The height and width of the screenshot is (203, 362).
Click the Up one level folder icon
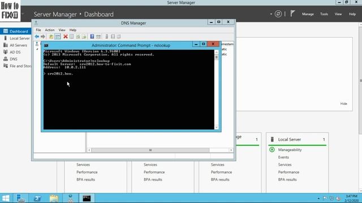point(51,37)
